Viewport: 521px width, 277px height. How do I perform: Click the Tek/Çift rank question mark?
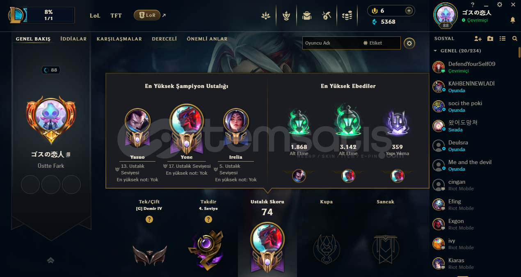tap(149, 219)
